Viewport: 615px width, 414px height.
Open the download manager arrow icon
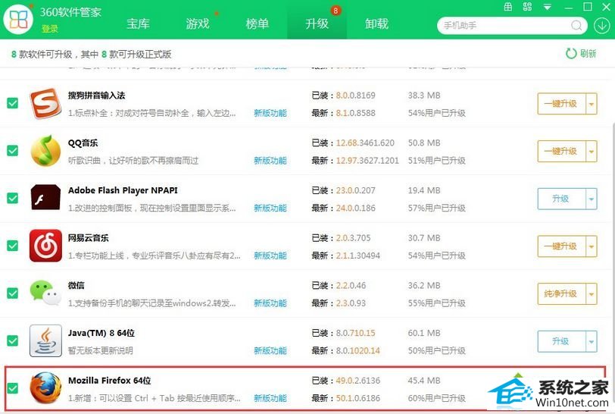click(601, 26)
